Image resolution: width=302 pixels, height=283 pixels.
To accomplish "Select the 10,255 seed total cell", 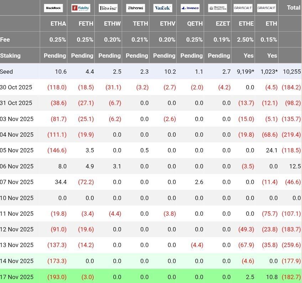I will coord(292,72).
